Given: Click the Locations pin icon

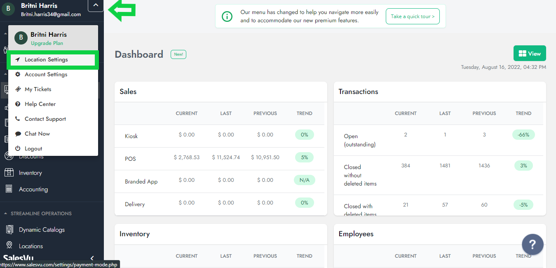Looking at the screenshot, I should click(x=9, y=246).
